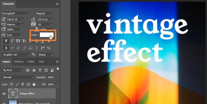Image resolution: width=207 pixels, height=104 pixels.
Task: Click the photo layer thumbnail below vintage effect
Action: coord(13,102)
